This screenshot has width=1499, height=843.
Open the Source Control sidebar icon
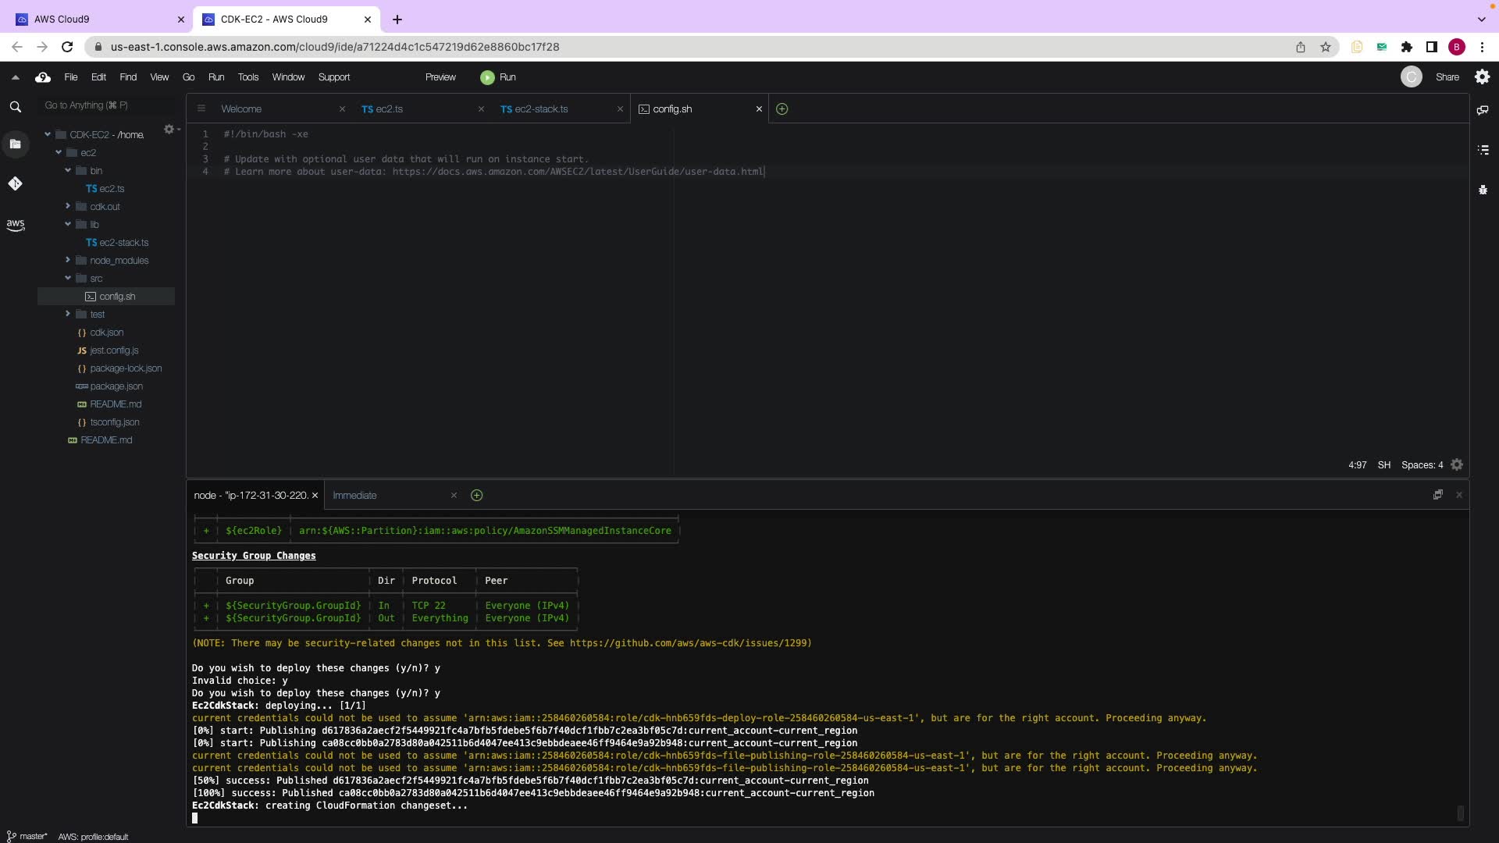click(x=15, y=183)
